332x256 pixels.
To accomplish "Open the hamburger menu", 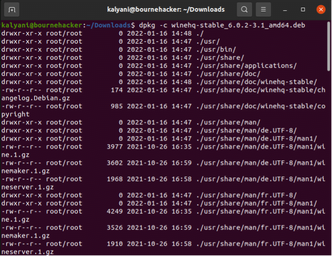I will coord(263,9).
